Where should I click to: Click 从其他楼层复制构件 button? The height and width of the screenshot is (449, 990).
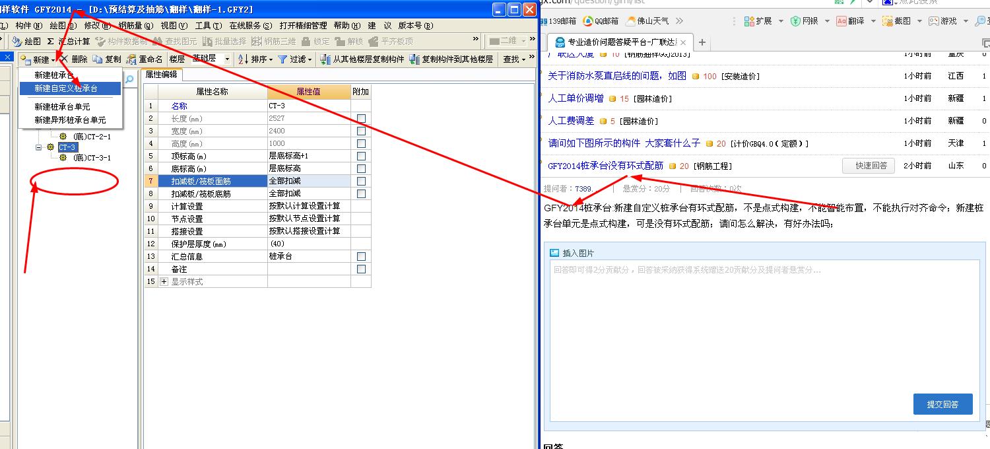click(362, 59)
